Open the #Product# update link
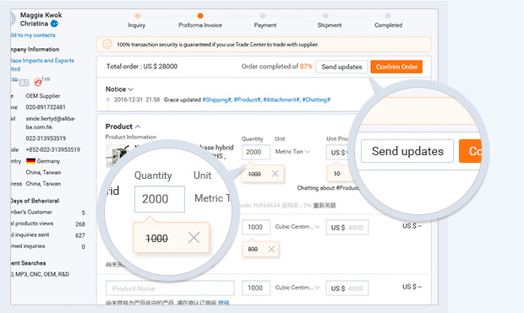Viewport: 524px width, 313px height. (x=248, y=100)
